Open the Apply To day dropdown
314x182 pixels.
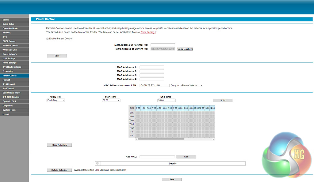coord(56,100)
